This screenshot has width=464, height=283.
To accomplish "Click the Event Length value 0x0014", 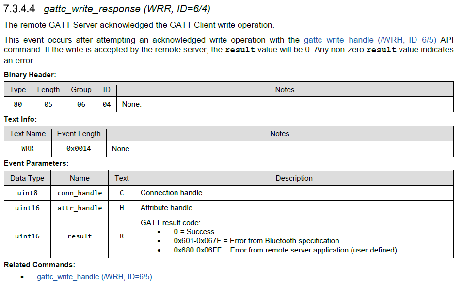I will (x=79, y=148).
